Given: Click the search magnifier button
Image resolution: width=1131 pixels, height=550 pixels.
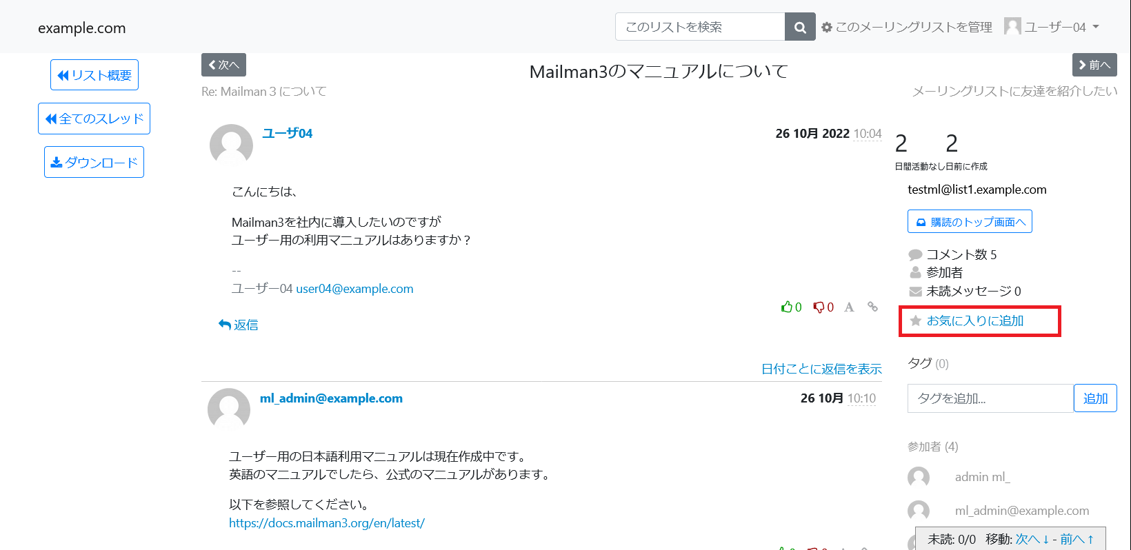Looking at the screenshot, I should [800, 27].
